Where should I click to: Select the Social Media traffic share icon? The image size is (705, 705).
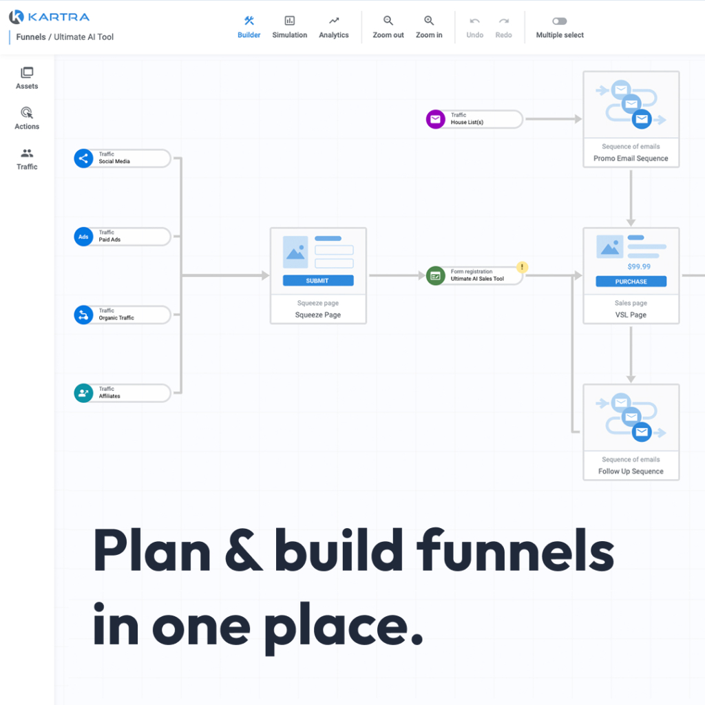point(83,158)
